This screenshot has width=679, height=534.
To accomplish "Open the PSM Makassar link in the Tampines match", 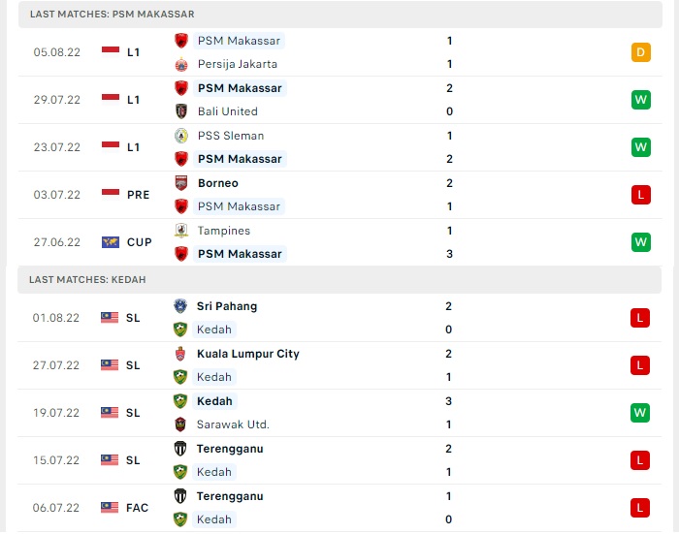I will click(240, 254).
